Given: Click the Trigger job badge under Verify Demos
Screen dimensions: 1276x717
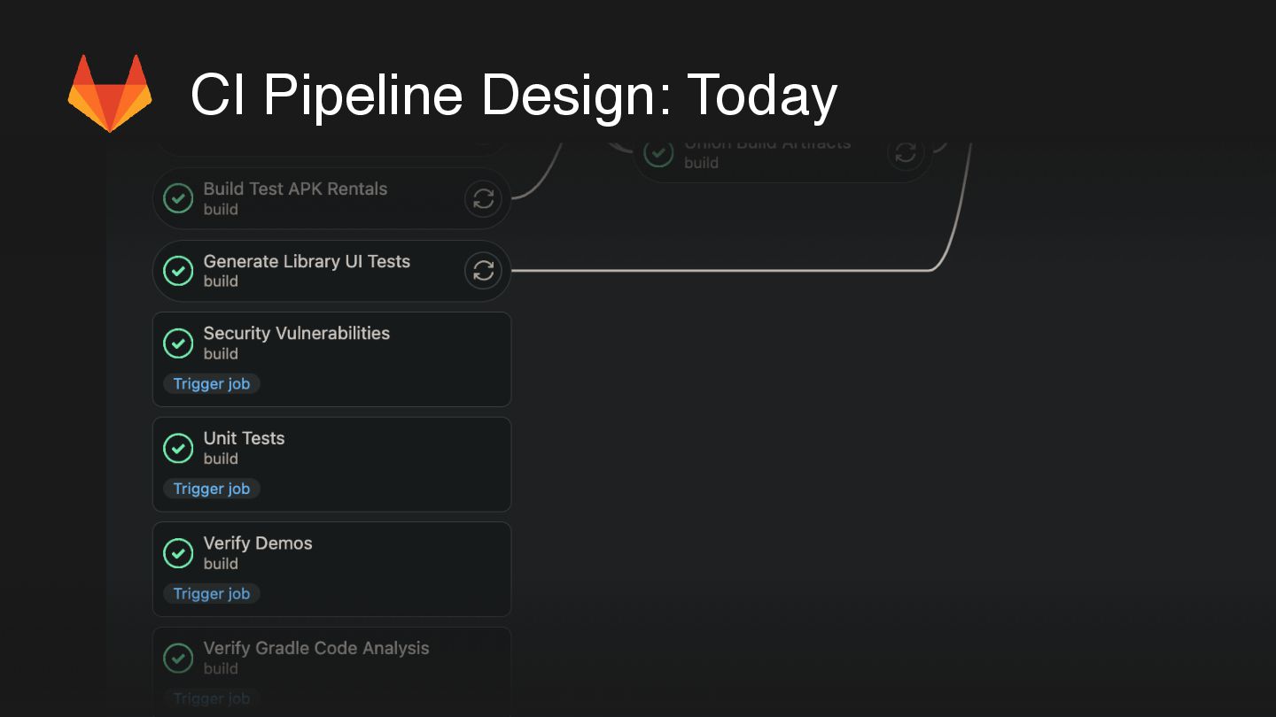Looking at the screenshot, I should point(212,594).
